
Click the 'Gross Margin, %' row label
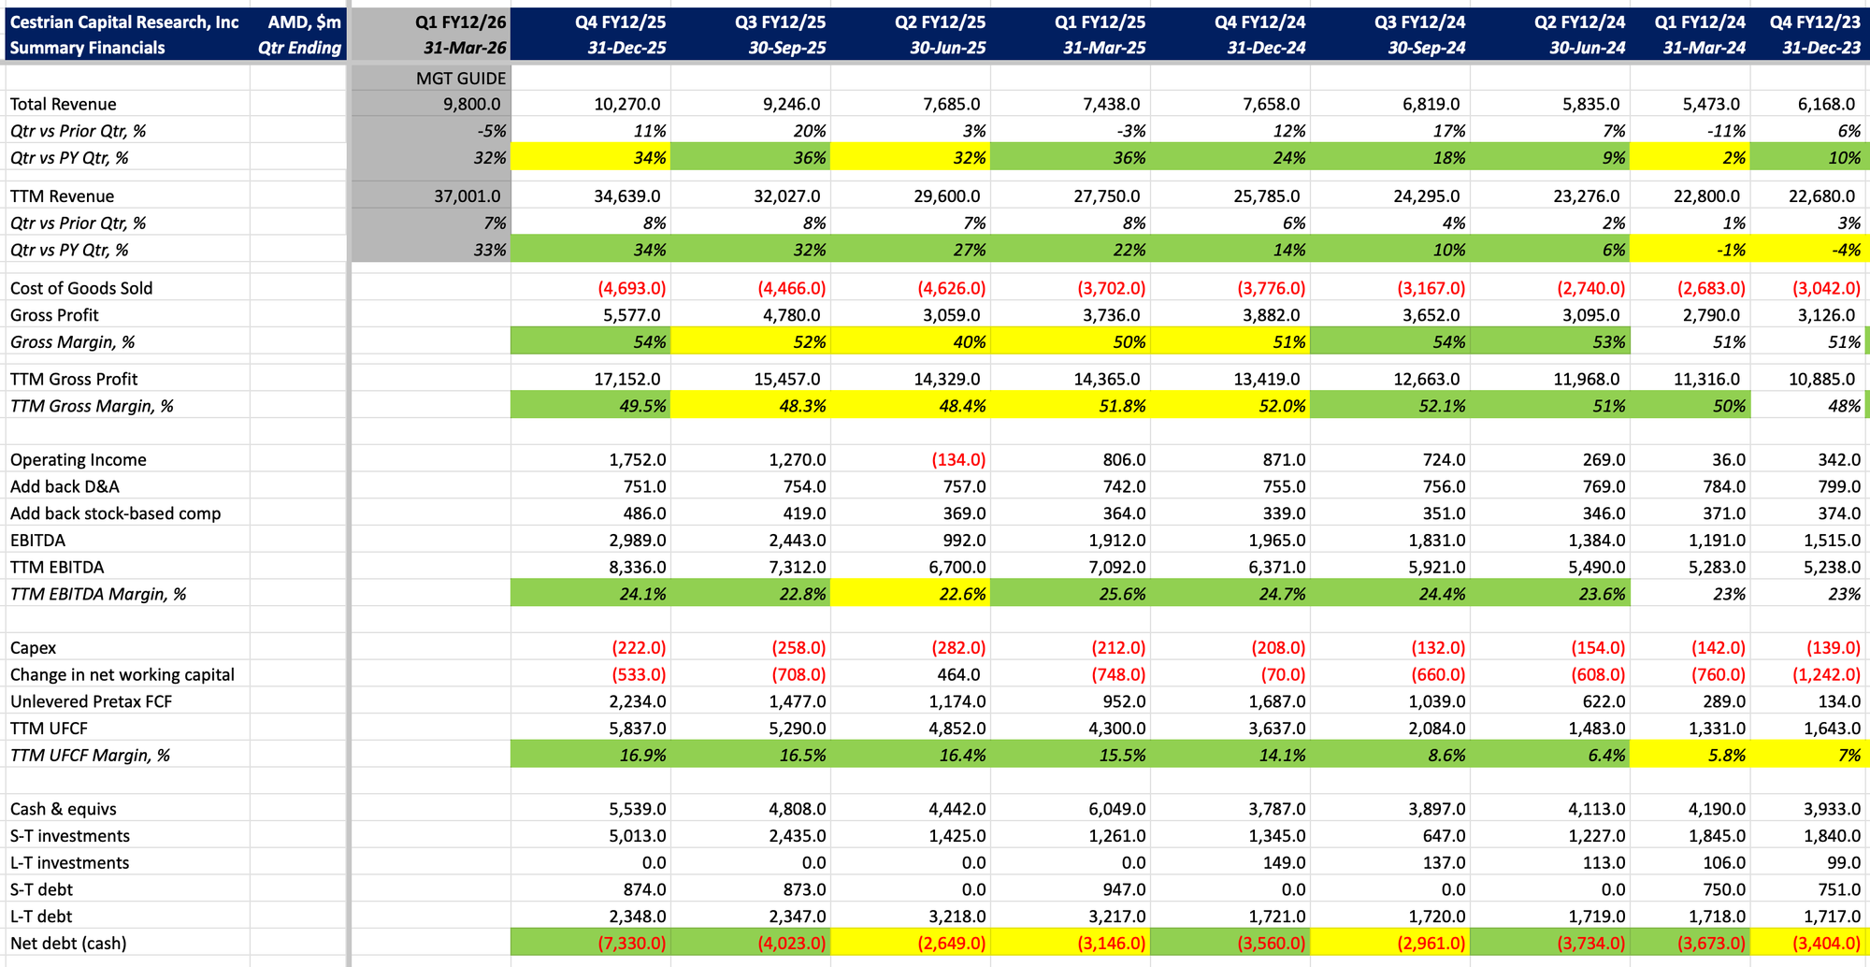[72, 342]
